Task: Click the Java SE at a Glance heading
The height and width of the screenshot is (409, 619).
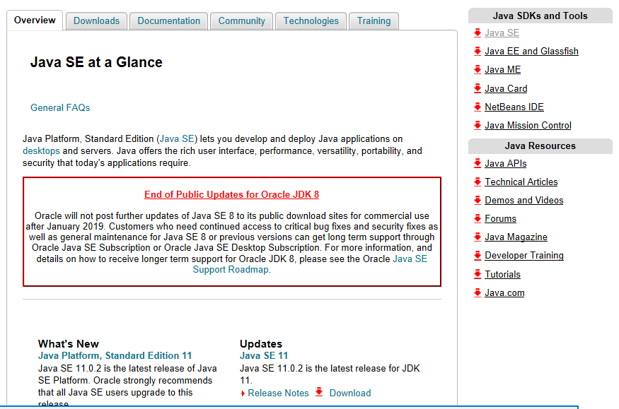Action: (x=96, y=62)
